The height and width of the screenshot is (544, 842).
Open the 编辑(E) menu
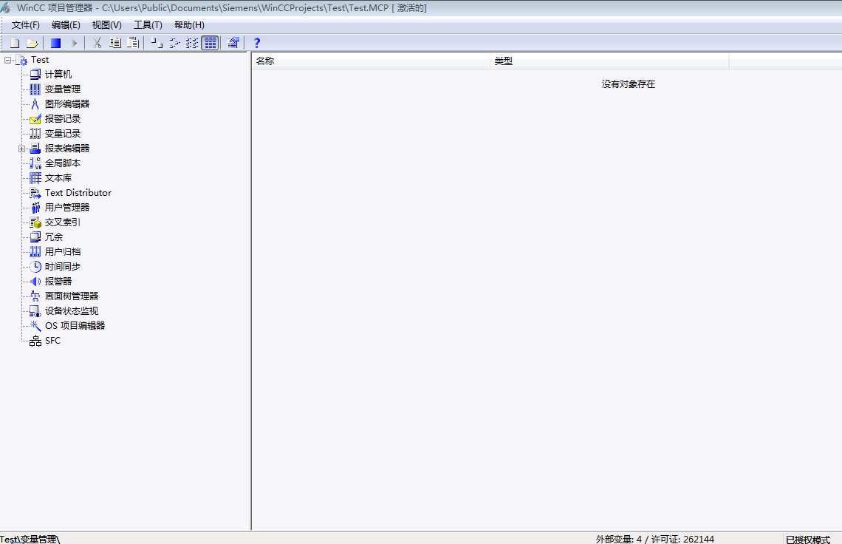point(66,25)
